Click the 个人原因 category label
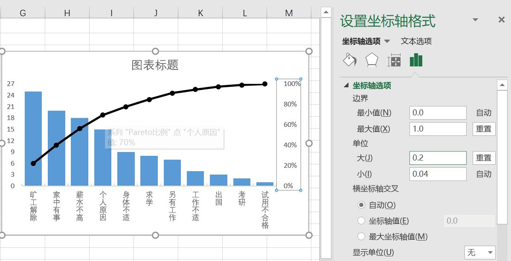This screenshot has width=511, height=261. coord(103,206)
